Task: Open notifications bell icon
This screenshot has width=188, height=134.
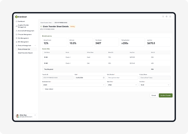Action: click(170, 16)
